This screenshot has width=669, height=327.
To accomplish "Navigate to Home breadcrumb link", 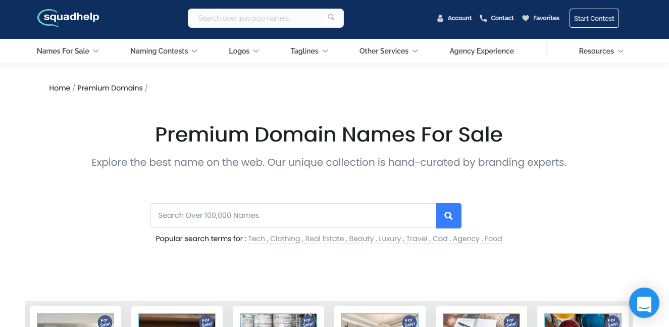I will 60,88.
